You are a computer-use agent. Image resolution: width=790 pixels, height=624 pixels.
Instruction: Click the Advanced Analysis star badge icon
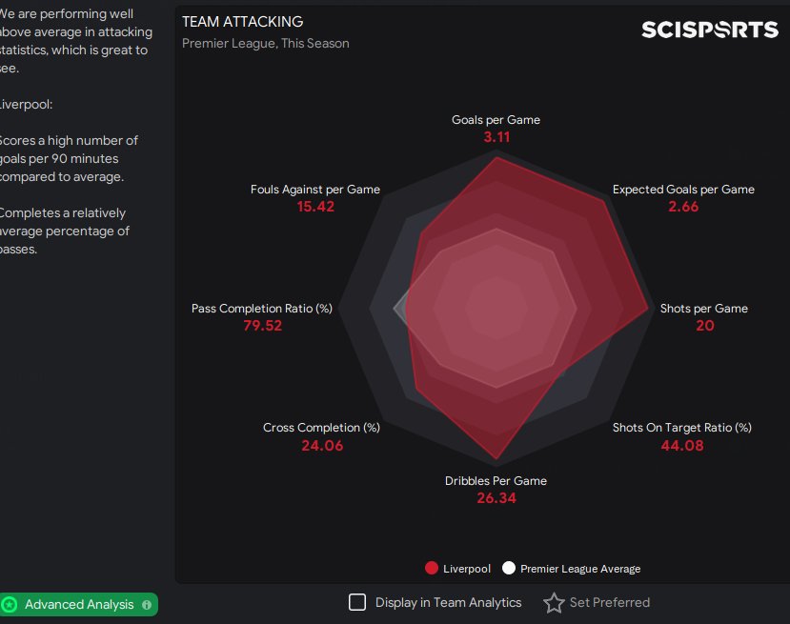[10, 604]
